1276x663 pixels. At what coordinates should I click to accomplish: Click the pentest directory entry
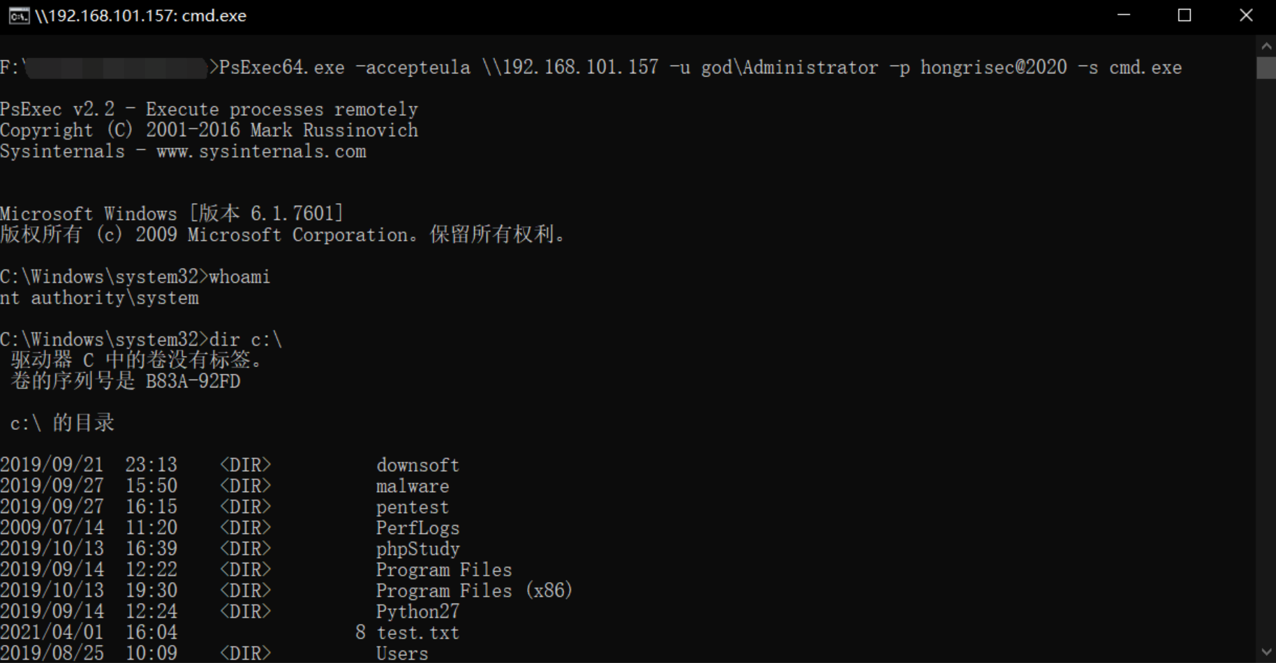tap(413, 507)
